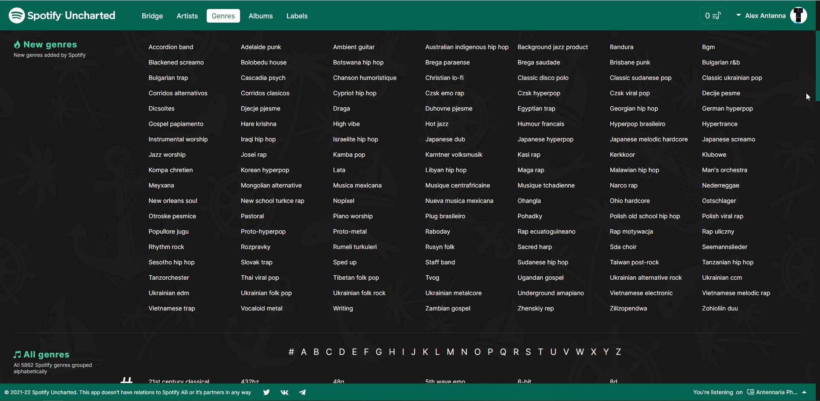Open the Blackened screamo genre
The image size is (820, 401).
tap(176, 62)
